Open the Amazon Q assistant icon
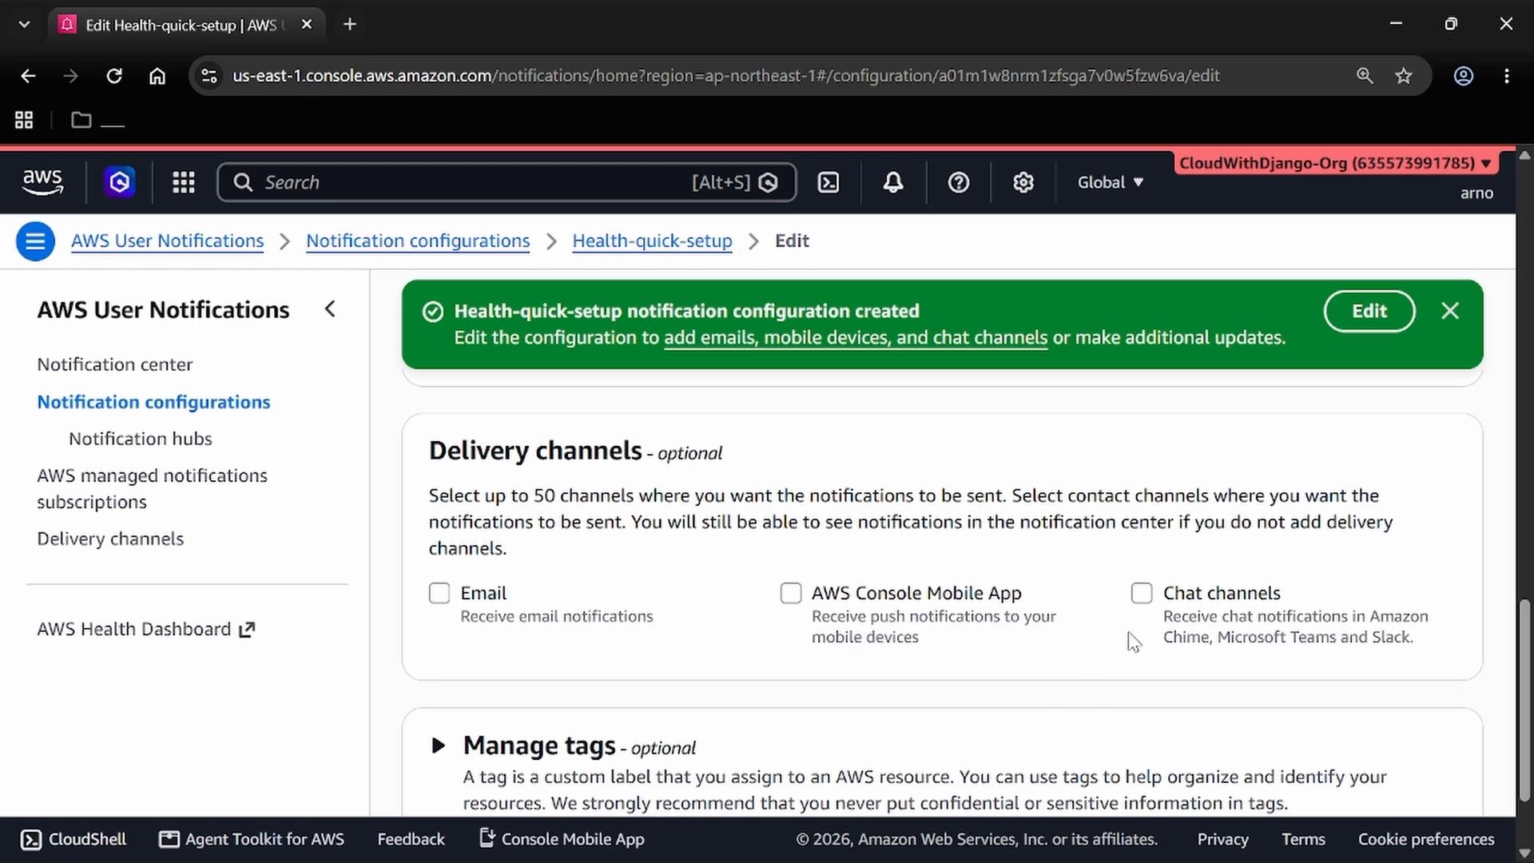Image resolution: width=1534 pixels, height=863 pixels. (x=120, y=182)
